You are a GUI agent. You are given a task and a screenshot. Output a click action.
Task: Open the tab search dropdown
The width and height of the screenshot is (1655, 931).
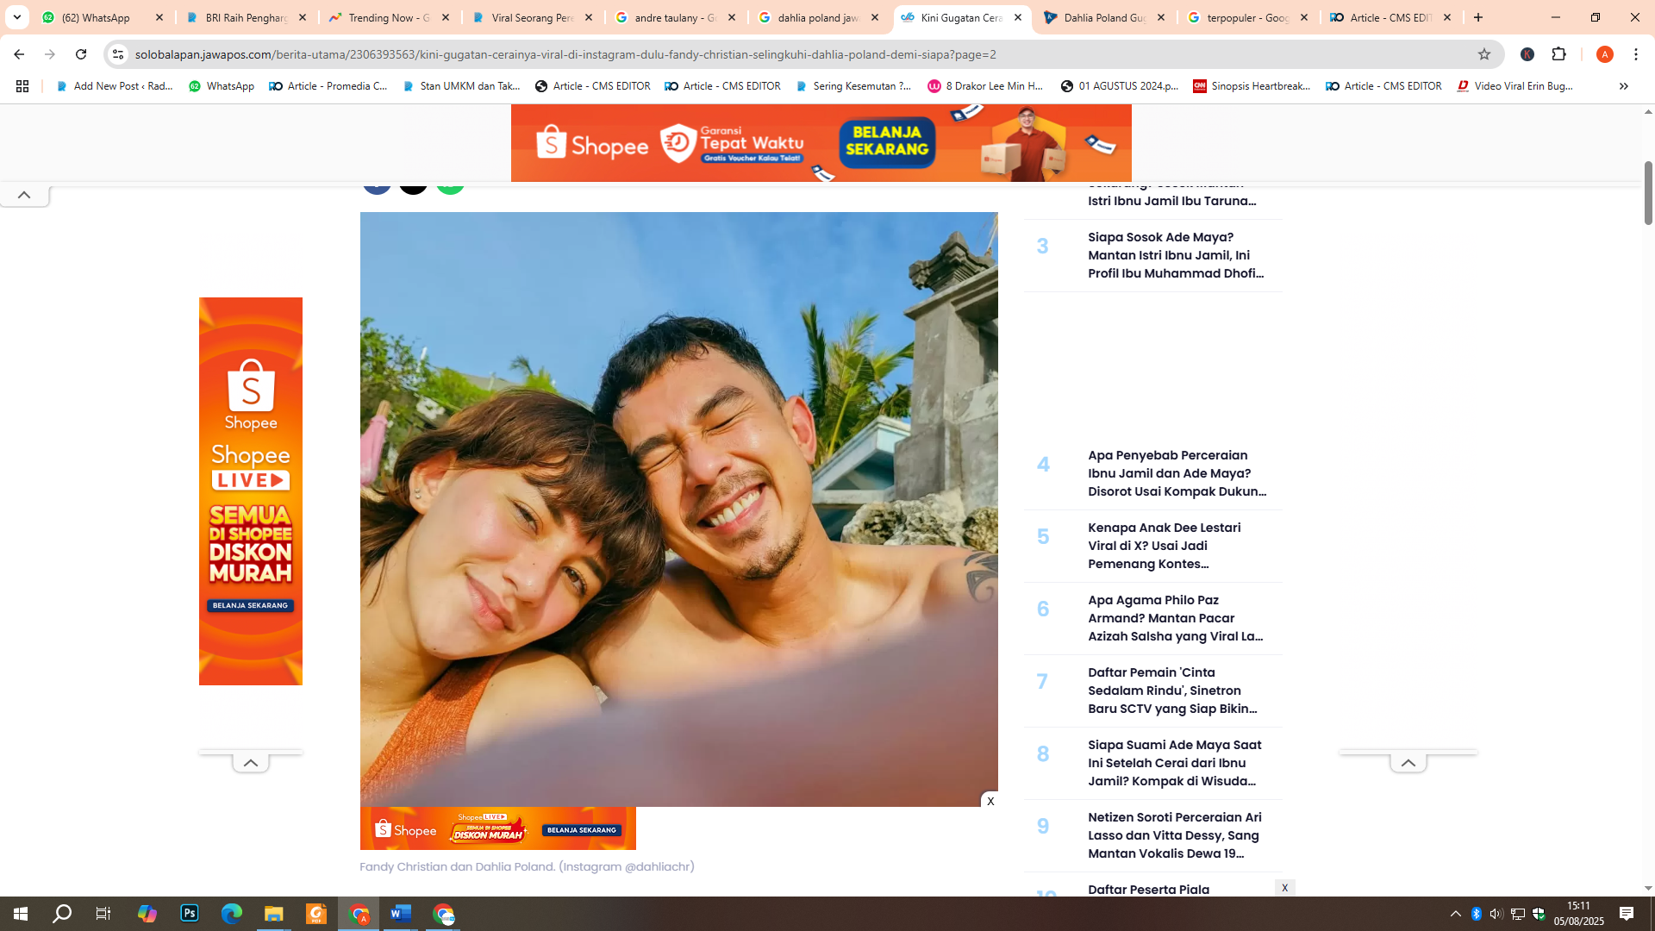[16, 17]
